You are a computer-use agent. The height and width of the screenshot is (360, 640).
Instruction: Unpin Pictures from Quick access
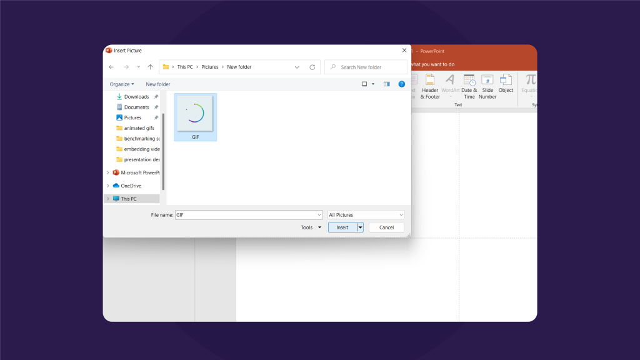click(x=156, y=117)
